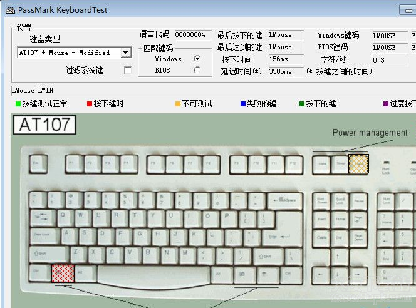Click the 延迟时间 field showing 3586ms
The width and height of the screenshot is (416, 308).
coord(286,71)
